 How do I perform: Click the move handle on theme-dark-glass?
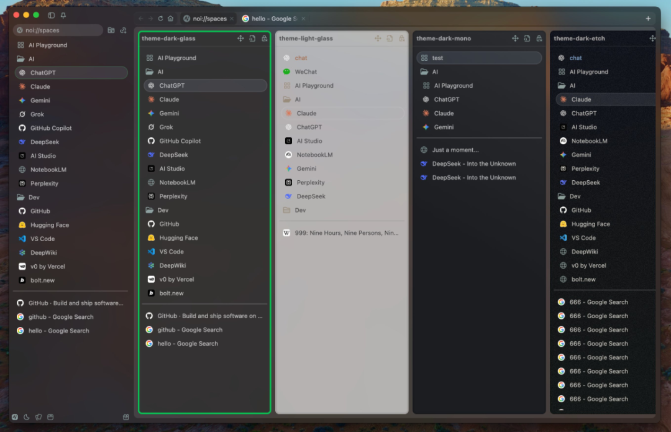coord(240,38)
